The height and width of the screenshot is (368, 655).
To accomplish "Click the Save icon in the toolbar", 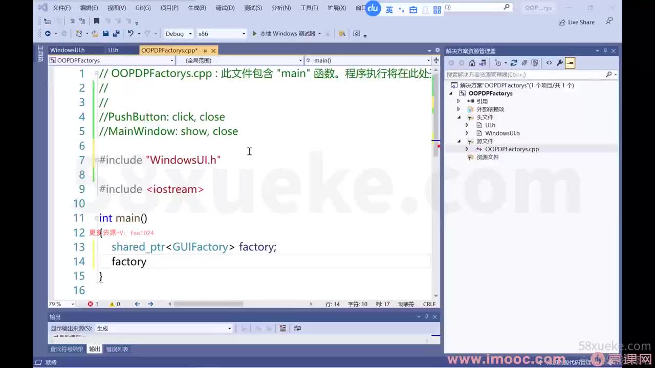I will (105, 33).
